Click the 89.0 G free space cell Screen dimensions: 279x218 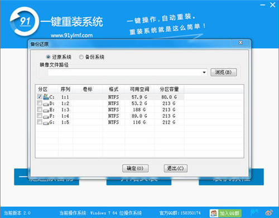tap(139, 116)
